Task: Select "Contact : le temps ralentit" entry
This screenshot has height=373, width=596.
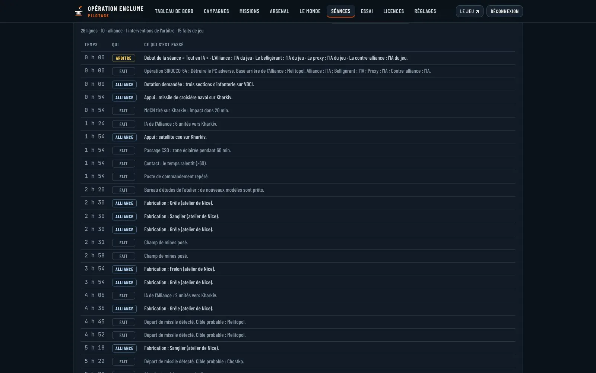Action: point(175,163)
